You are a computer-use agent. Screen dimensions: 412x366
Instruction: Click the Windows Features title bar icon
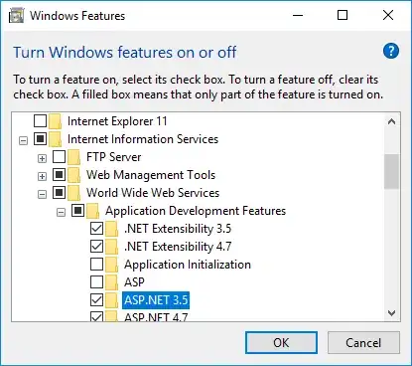(x=16, y=16)
